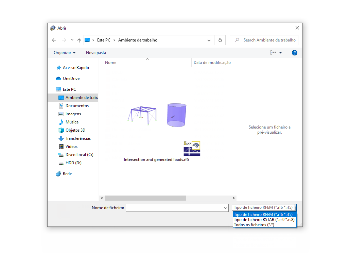This screenshot has height=253, width=349.
Task: Choose Tipo de ficheiro RSTAB option
Action: [264, 219]
